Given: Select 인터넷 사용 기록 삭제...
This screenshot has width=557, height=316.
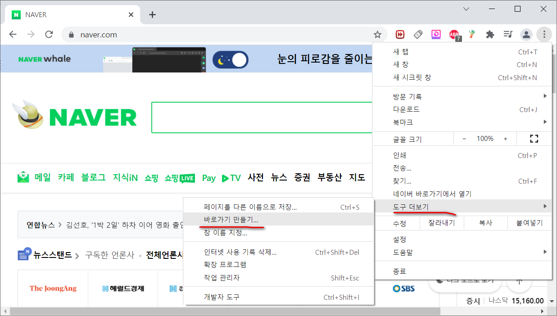Looking at the screenshot, I should click(x=279, y=252).
